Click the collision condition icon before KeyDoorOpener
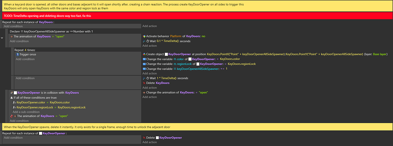 click(x=12, y=93)
